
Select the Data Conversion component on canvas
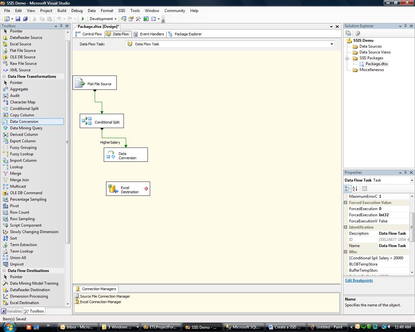tap(126, 155)
